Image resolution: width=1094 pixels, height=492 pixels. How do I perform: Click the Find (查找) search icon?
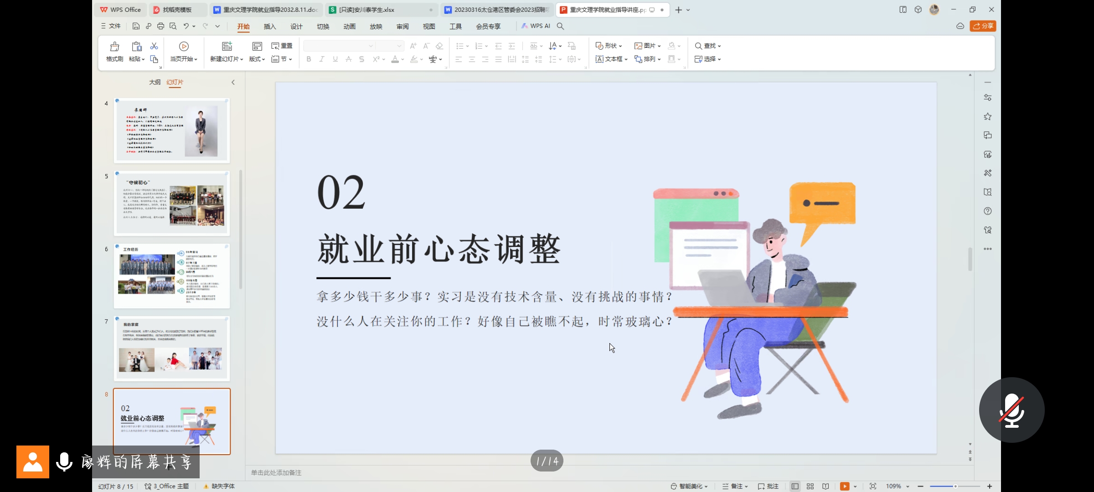pos(698,46)
